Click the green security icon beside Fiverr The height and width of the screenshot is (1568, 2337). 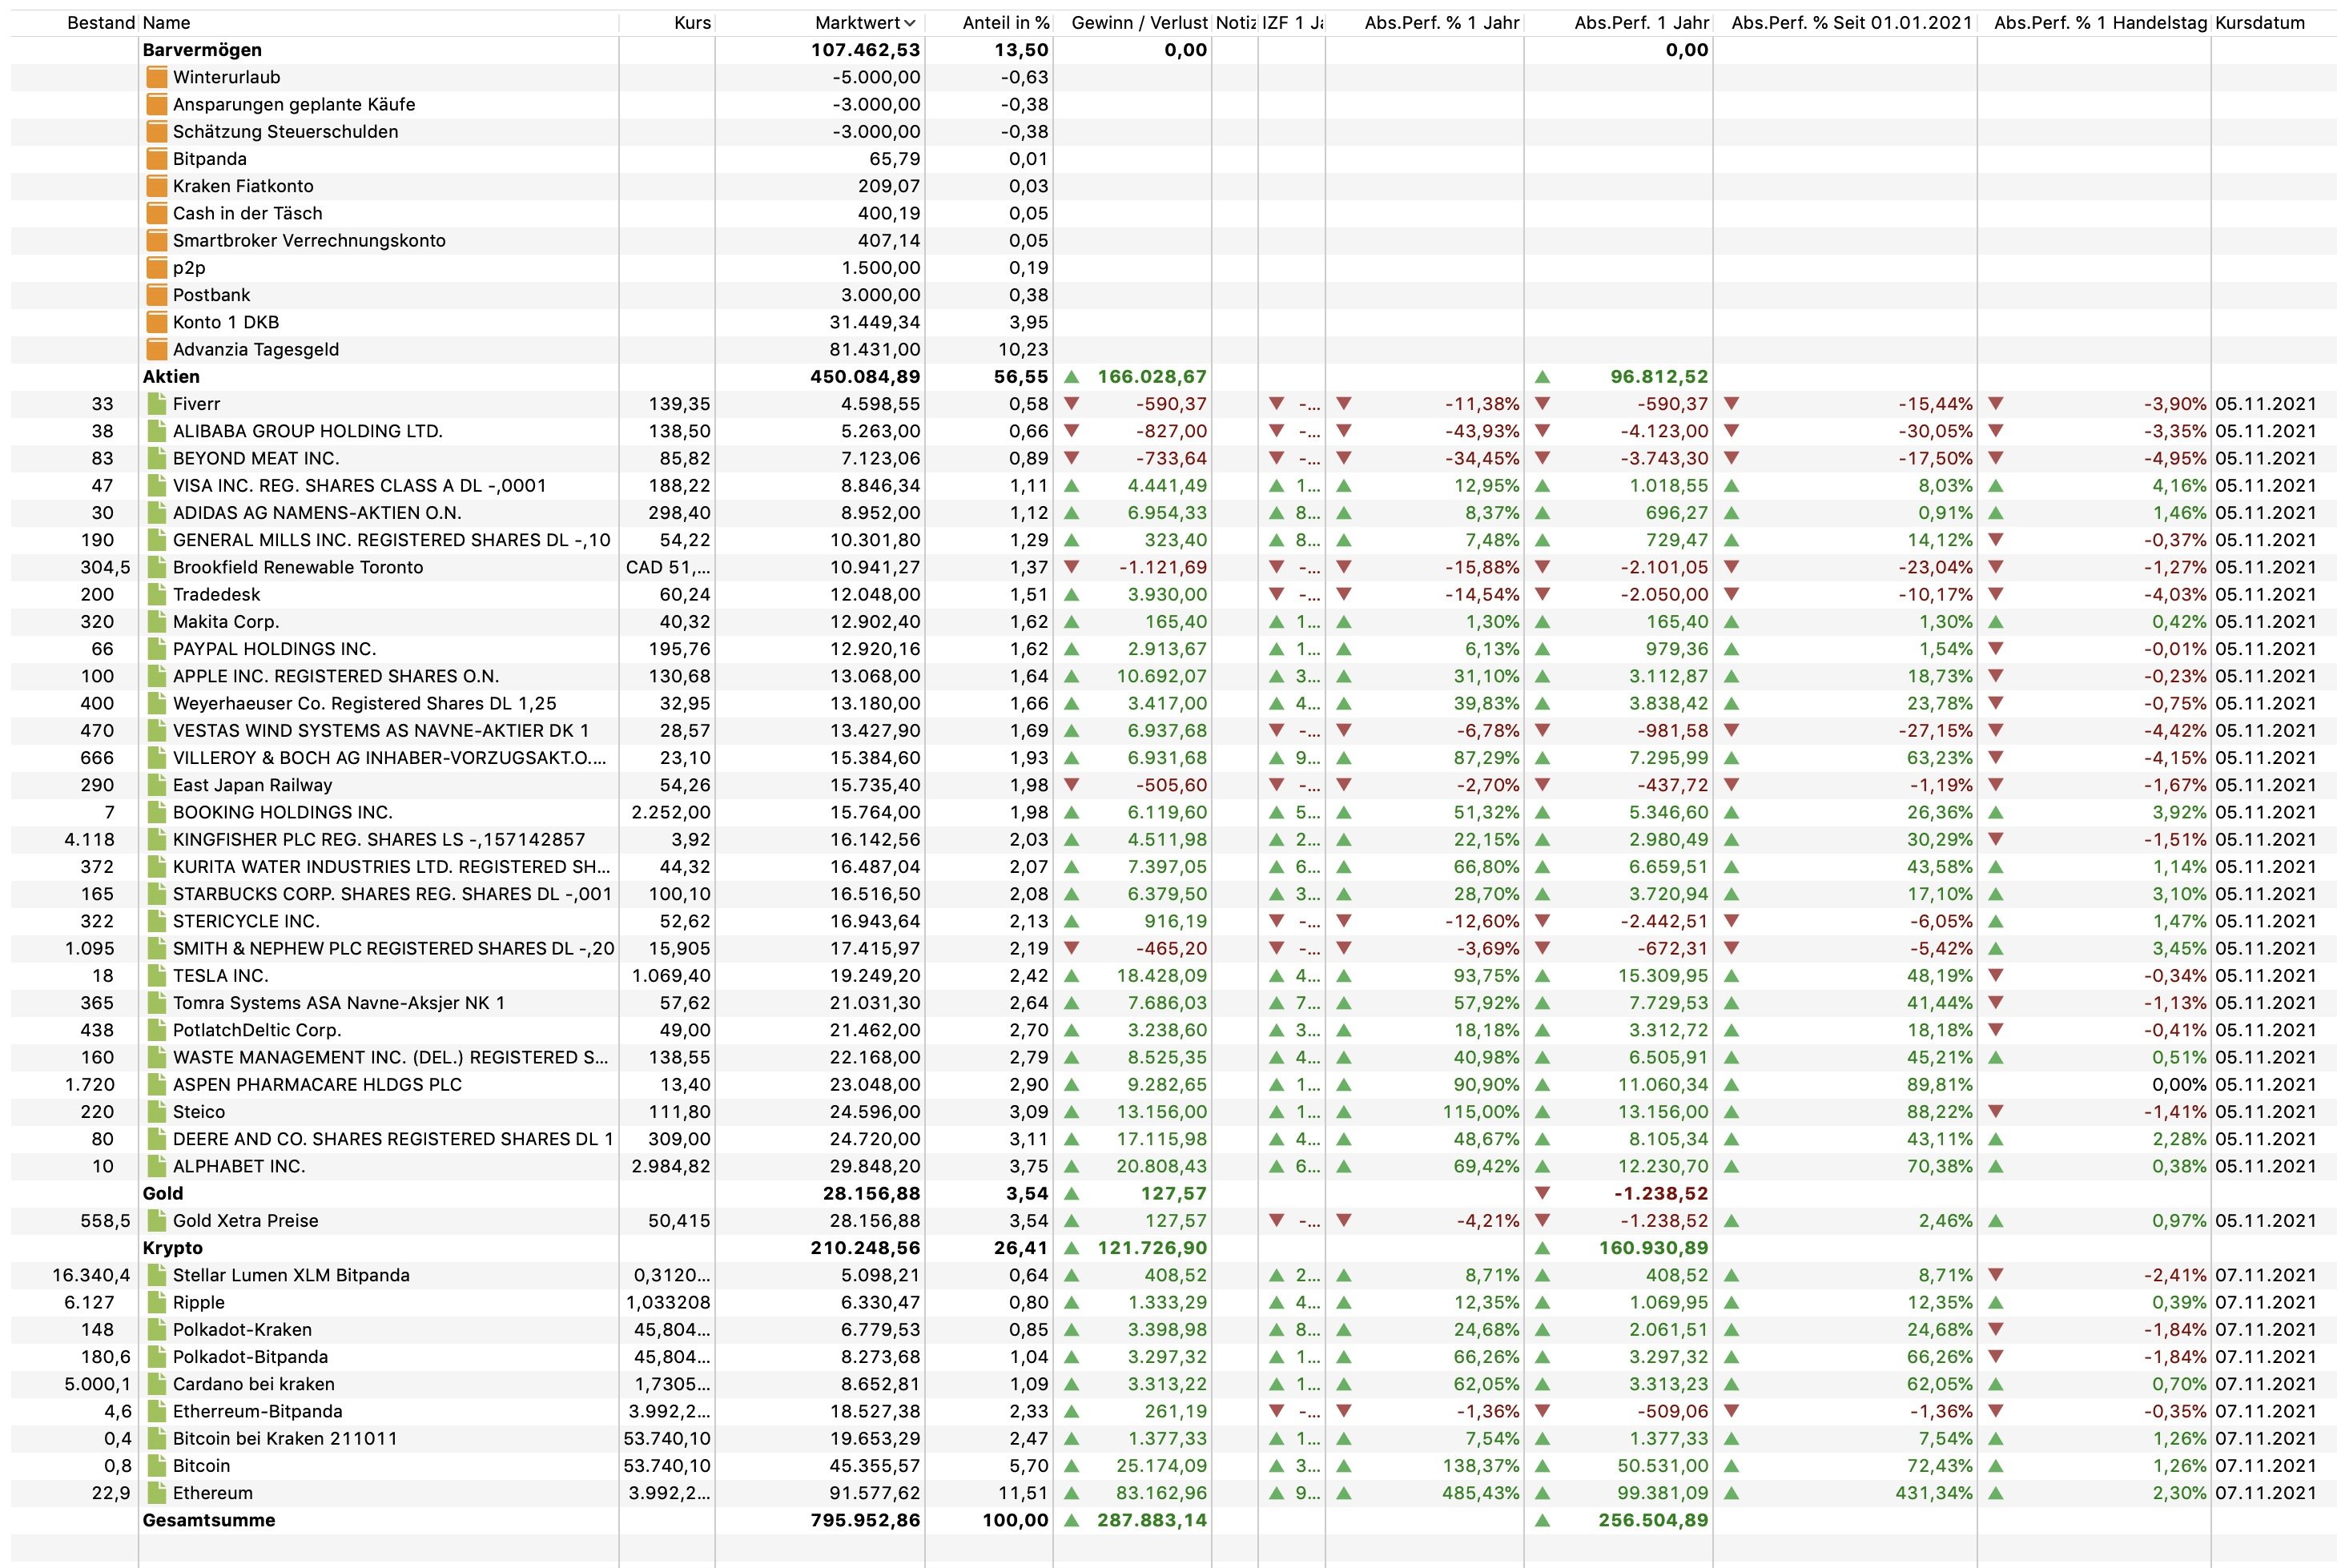click(156, 404)
